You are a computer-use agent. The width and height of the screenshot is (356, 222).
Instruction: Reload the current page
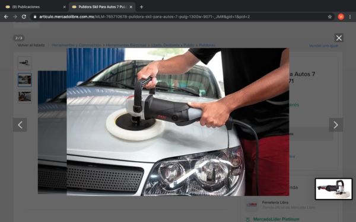[24, 17]
